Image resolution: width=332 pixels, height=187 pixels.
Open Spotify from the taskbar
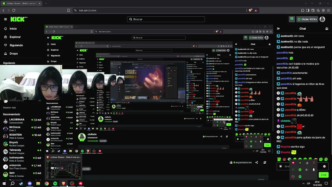[x=55, y=184]
